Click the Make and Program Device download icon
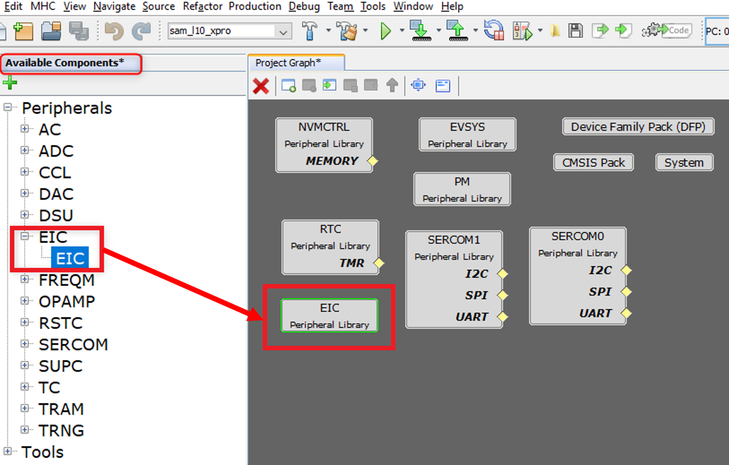This screenshot has width=729, height=465. pos(421,31)
